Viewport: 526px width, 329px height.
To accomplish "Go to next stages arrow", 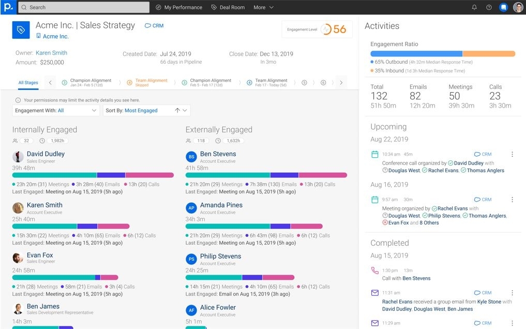I will (x=341, y=82).
